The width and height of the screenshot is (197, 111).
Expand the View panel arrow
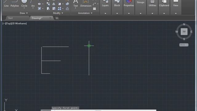(176, 13)
